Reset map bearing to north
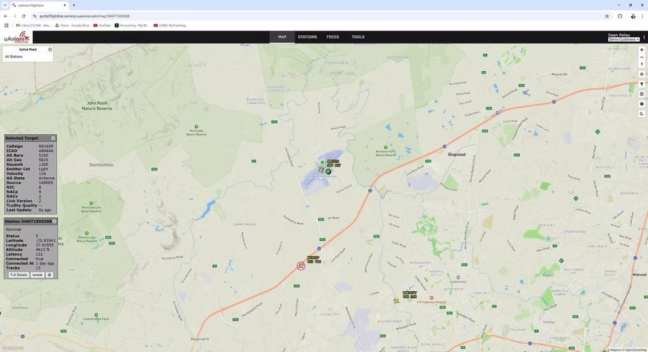This screenshot has height=352, width=648. tap(642, 65)
